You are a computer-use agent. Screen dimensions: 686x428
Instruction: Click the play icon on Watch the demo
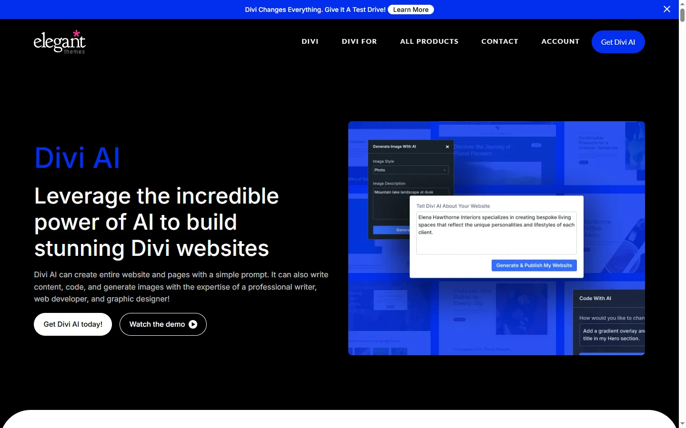193,324
